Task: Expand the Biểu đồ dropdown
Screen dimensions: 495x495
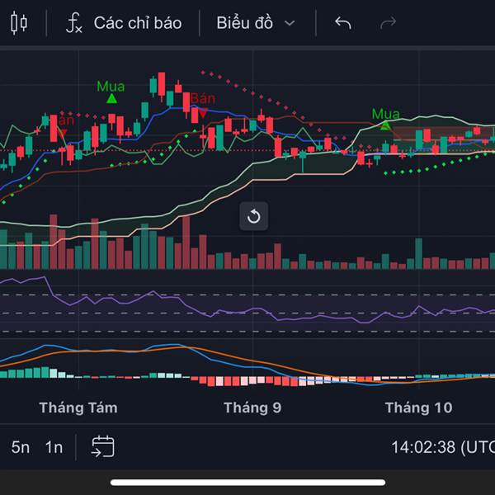Action: tap(256, 23)
